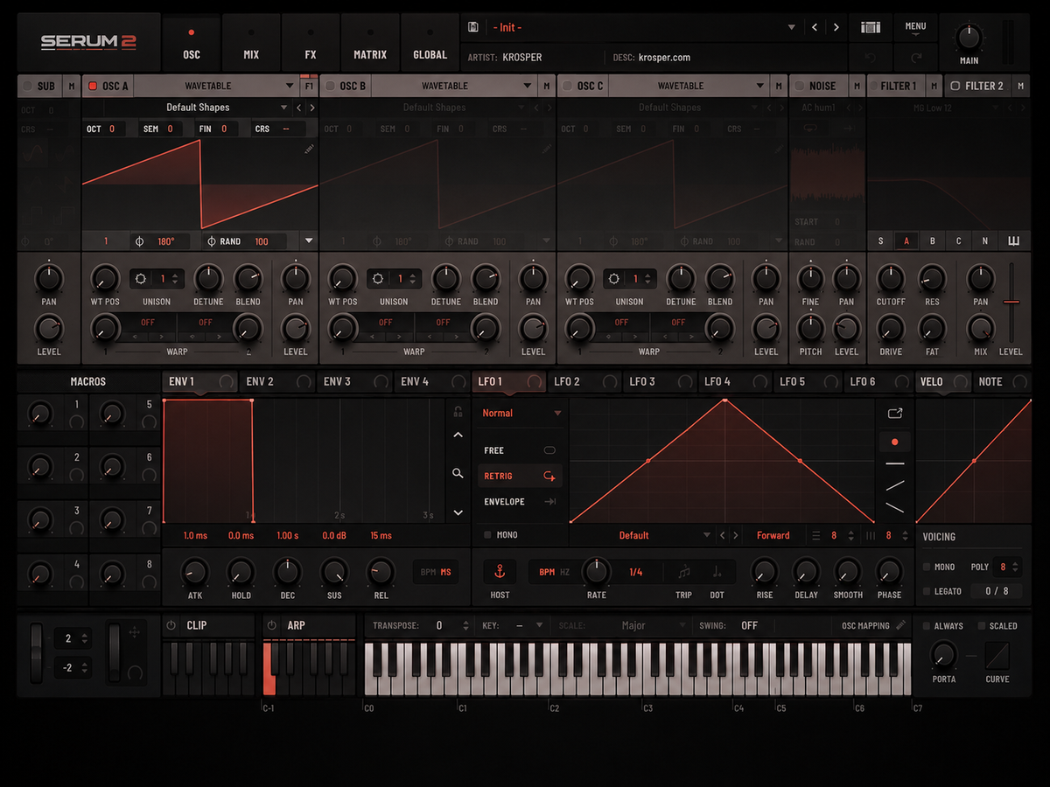This screenshot has height=787, width=1050.
Task: Open LFO Default shape dropdown
Action: tap(707, 535)
